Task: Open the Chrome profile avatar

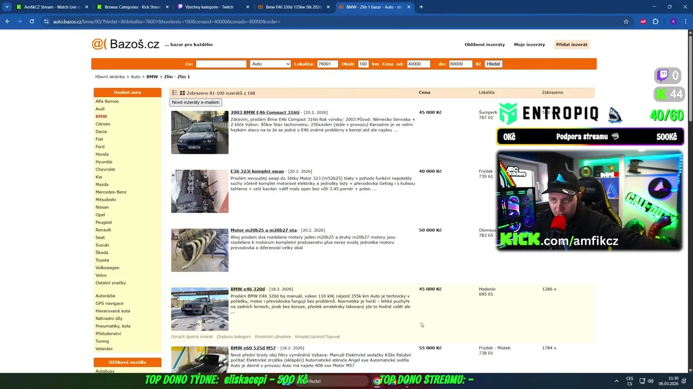Action: click(x=673, y=22)
